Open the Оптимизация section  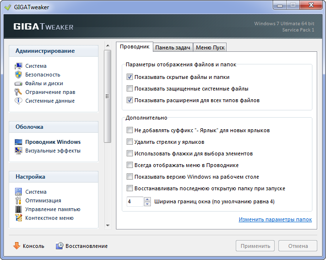[43, 200]
